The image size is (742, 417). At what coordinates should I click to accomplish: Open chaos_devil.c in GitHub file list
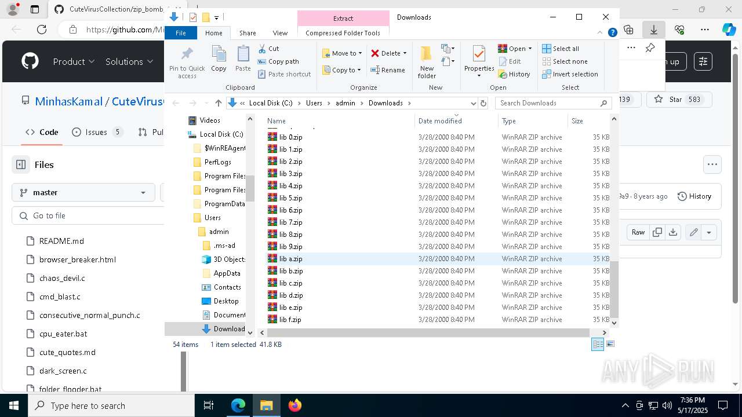tap(62, 278)
